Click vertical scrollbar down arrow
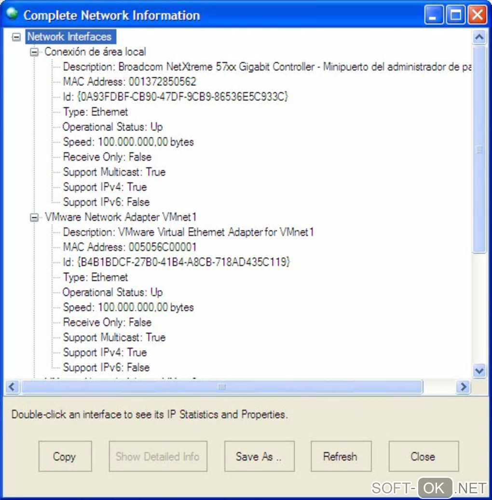Image resolution: width=492 pixels, height=500 pixels. pyautogui.click(x=479, y=371)
